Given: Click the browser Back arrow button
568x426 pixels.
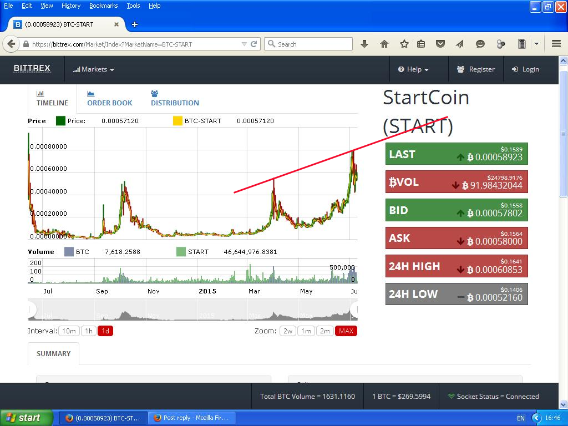Looking at the screenshot, I should coord(11,44).
